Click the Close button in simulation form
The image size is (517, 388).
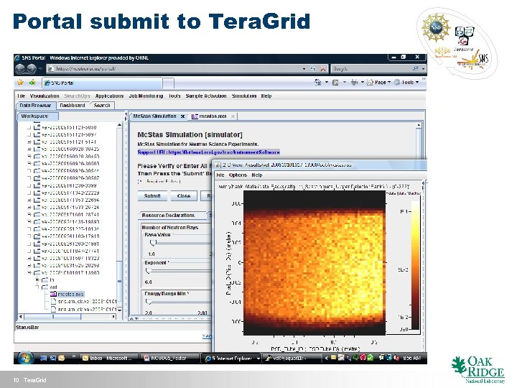tap(184, 196)
